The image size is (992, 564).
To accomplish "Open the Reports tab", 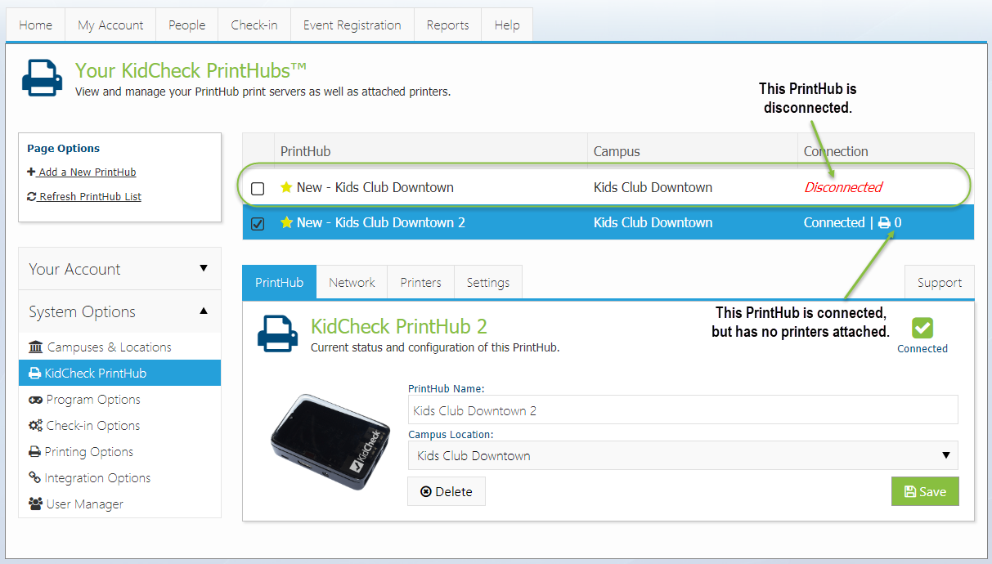I will [448, 25].
